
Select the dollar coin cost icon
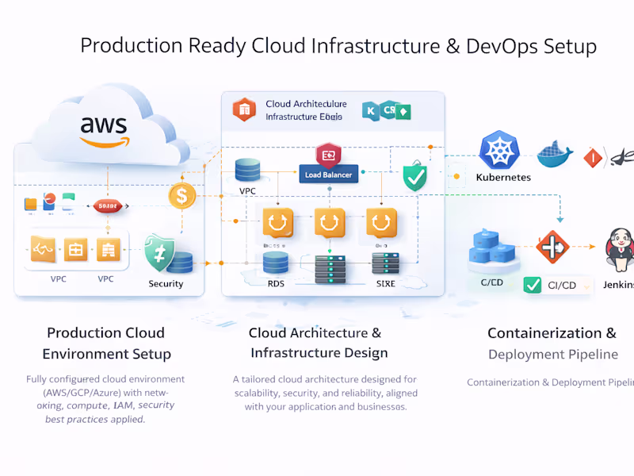[181, 197]
